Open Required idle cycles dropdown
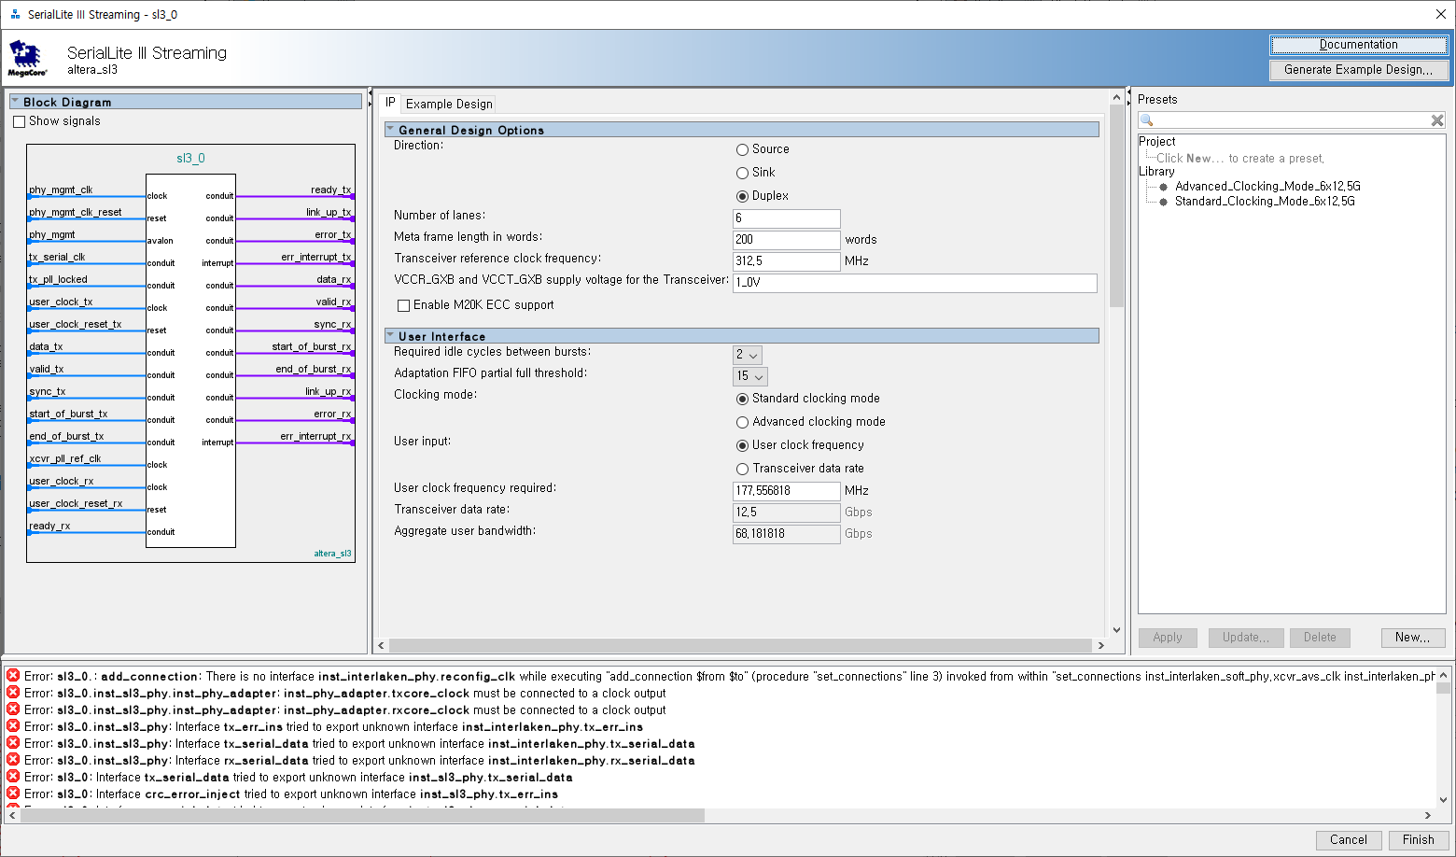Image resolution: width=1456 pixels, height=857 pixels. [748, 355]
